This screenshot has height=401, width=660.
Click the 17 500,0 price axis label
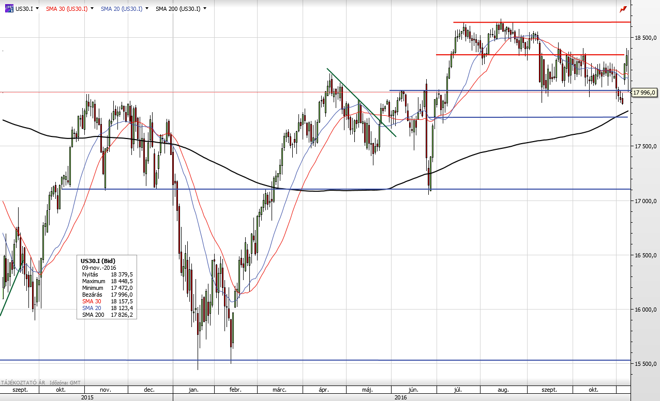(644, 146)
